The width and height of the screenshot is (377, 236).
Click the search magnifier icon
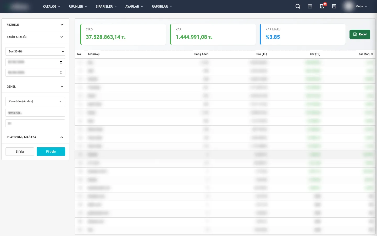(298, 7)
